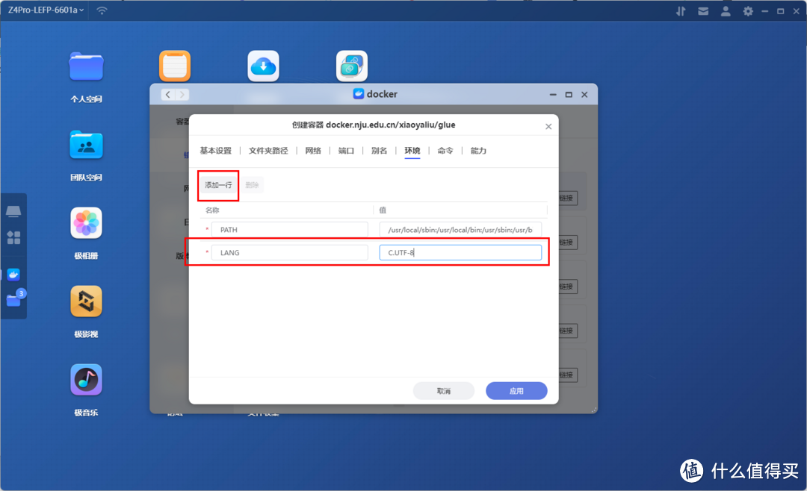Focus the /usr/local/sbin value field
807x491 pixels.
click(460, 230)
